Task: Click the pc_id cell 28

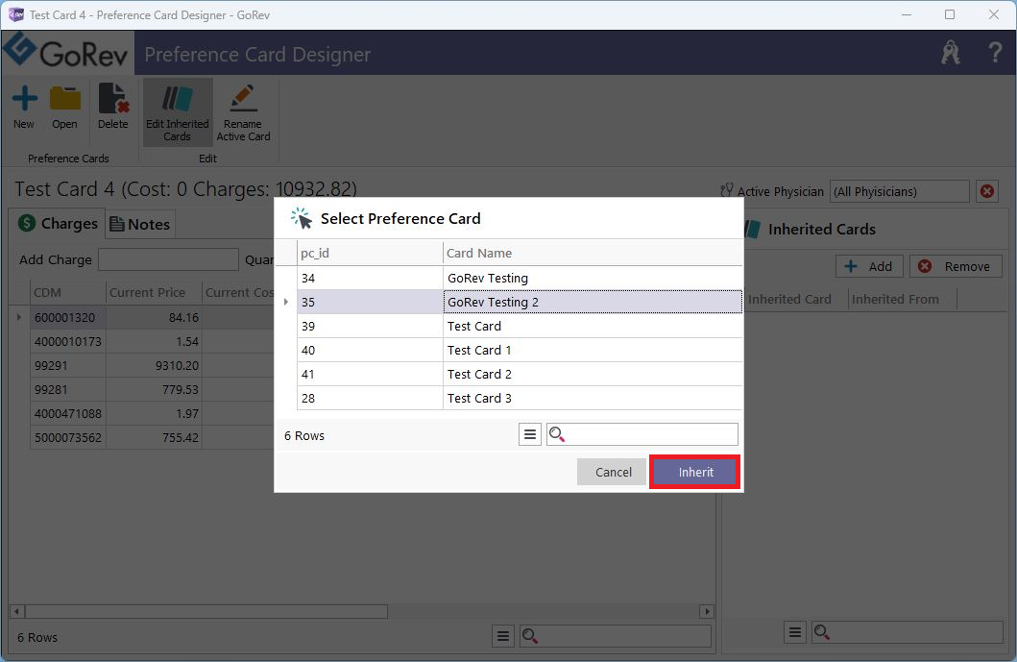Action: pos(370,398)
